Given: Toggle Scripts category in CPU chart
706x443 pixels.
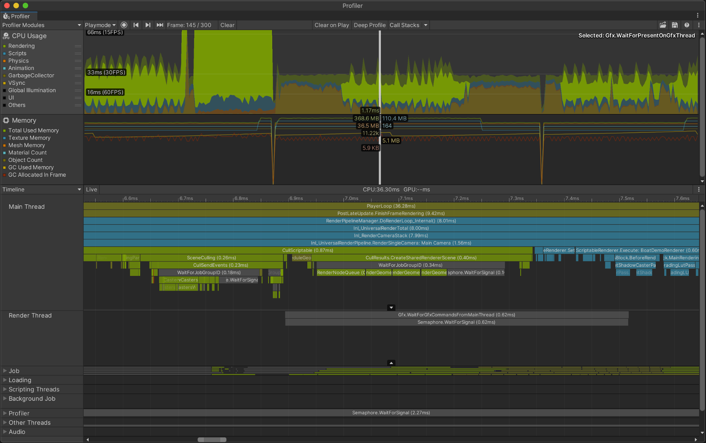Looking at the screenshot, I should click(17, 53).
